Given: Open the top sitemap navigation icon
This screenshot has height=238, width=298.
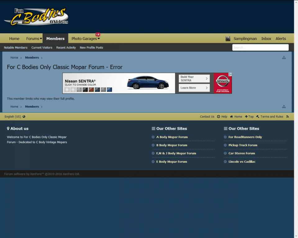Looking at the screenshot, I should click(x=284, y=58).
